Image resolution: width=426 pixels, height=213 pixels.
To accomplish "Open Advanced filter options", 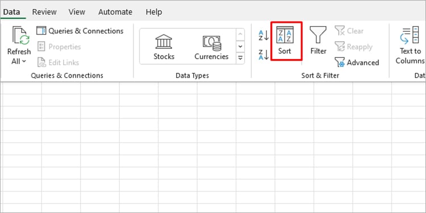I will (x=357, y=62).
